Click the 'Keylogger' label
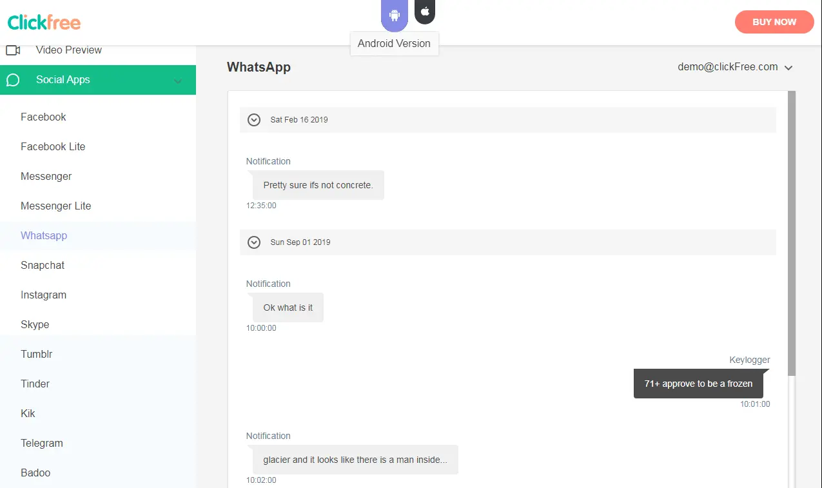This screenshot has width=822, height=488. (x=750, y=360)
